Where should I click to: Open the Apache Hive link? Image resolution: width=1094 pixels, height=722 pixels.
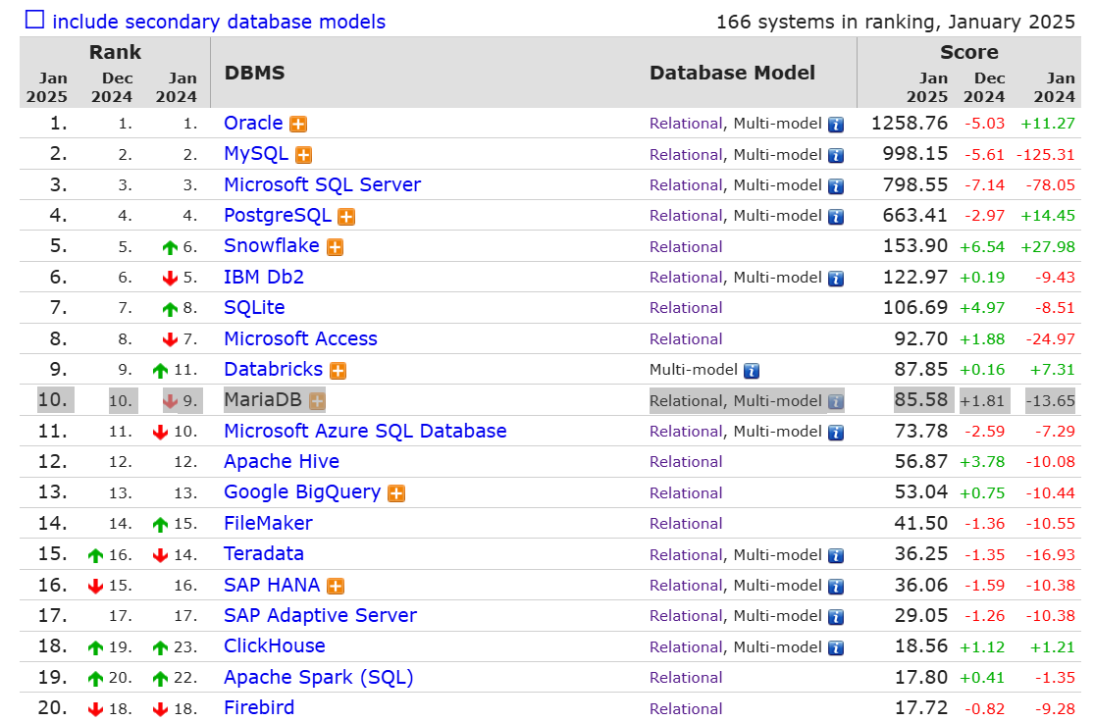[x=282, y=462]
